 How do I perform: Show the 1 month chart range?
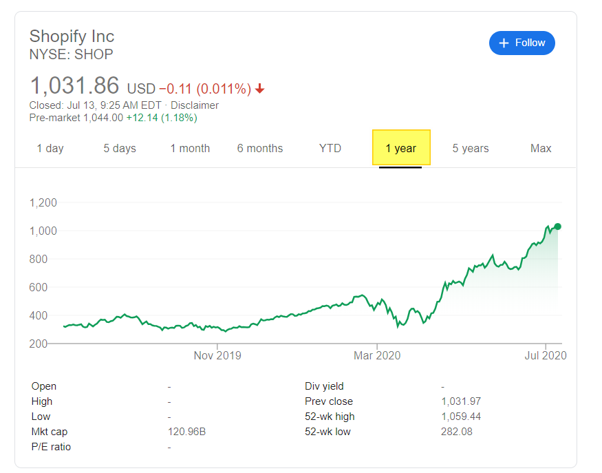(190, 148)
